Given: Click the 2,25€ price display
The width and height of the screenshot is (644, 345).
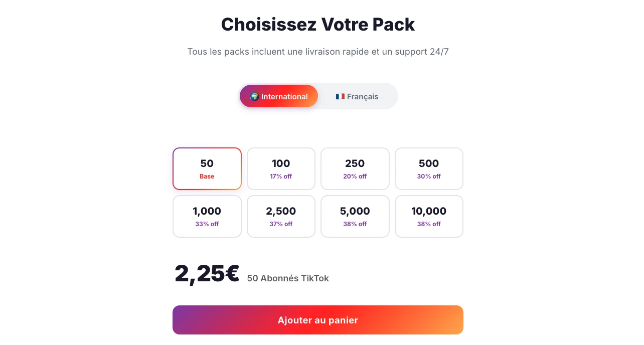Looking at the screenshot, I should click(x=207, y=274).
